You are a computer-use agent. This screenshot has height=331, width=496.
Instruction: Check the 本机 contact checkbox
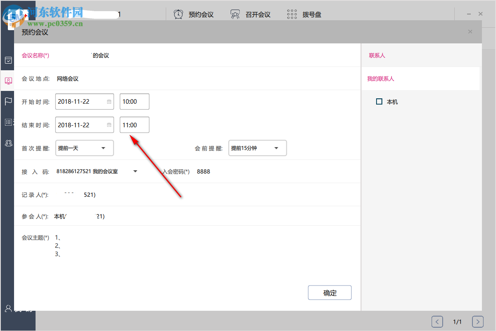pos(379,102)
